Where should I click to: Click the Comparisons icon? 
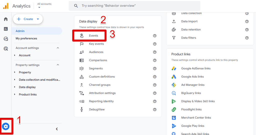tap(82, 60)
